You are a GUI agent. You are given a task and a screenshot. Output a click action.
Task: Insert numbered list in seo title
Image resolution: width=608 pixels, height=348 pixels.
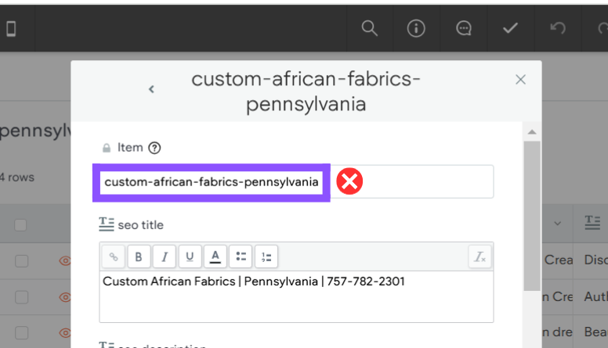266,257
